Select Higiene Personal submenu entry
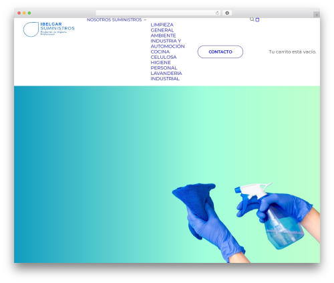Image resolution: width=334 pixels, height=283 pixels. [164, 65]
